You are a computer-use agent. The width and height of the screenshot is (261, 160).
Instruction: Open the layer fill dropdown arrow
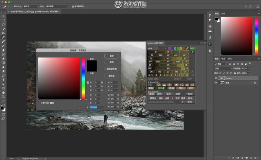[249, 73]
